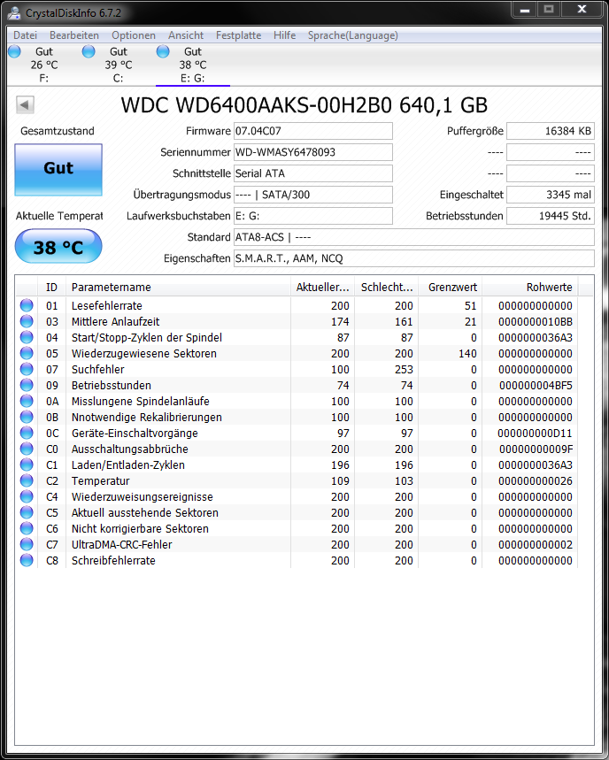Click the Laufwerksbuchstaben field E: G:
The height and width of the screenshot is (760, 609).
click(313, 216)
